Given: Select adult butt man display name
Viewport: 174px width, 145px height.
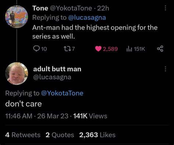Looking at the screenshot, I should point(57,69).
